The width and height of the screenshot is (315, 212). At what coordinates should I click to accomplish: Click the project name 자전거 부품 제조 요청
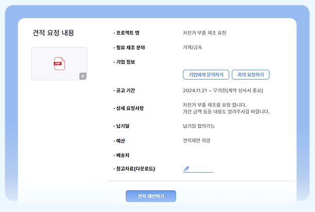pos(204,33)
